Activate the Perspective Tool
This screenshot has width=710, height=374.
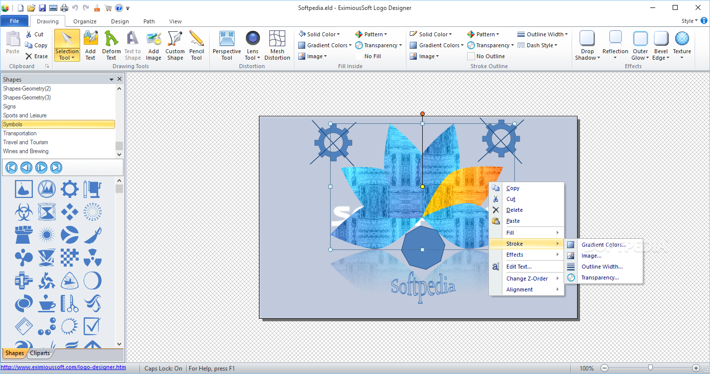227,46
